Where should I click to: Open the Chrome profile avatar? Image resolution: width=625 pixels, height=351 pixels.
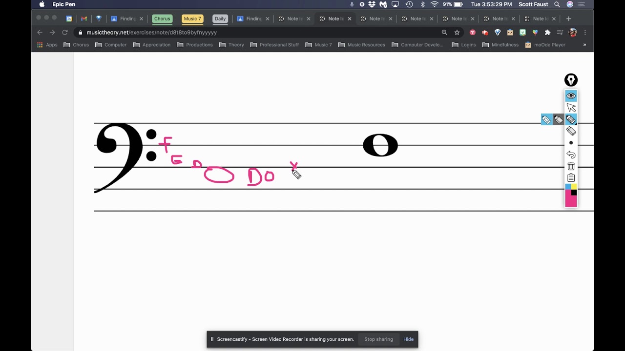click(573, 32)
